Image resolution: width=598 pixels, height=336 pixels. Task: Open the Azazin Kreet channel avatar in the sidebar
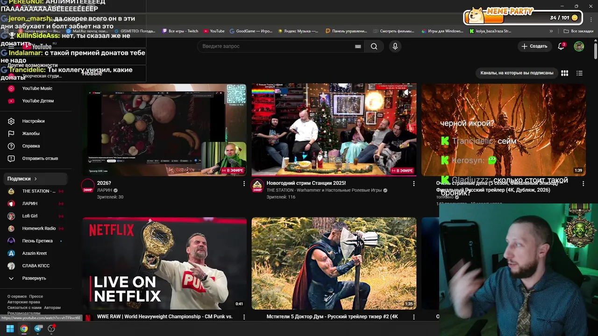(11, 253)
